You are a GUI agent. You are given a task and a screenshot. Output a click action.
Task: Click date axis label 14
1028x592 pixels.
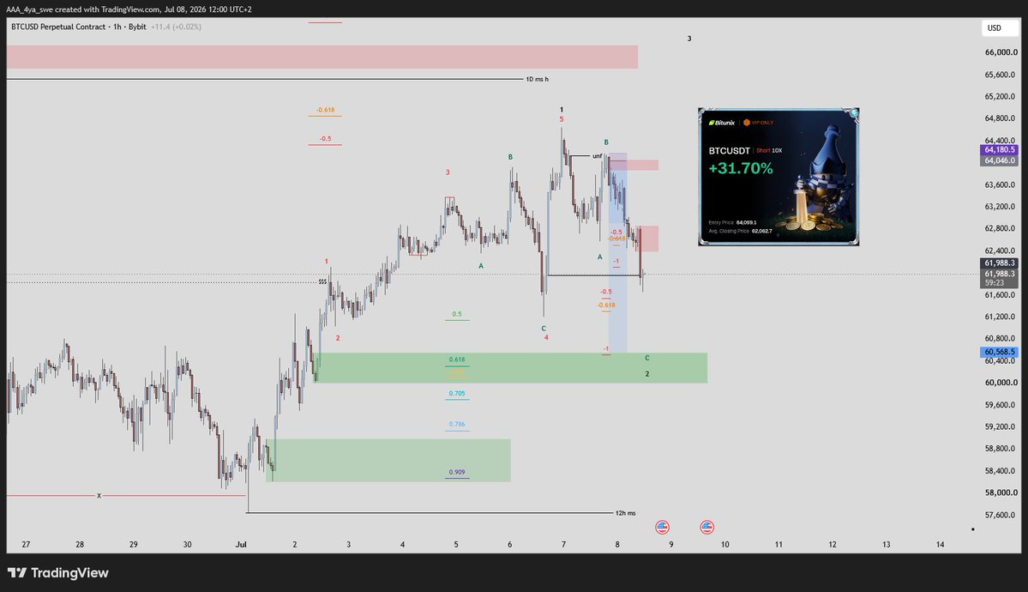tap(941, 545)
